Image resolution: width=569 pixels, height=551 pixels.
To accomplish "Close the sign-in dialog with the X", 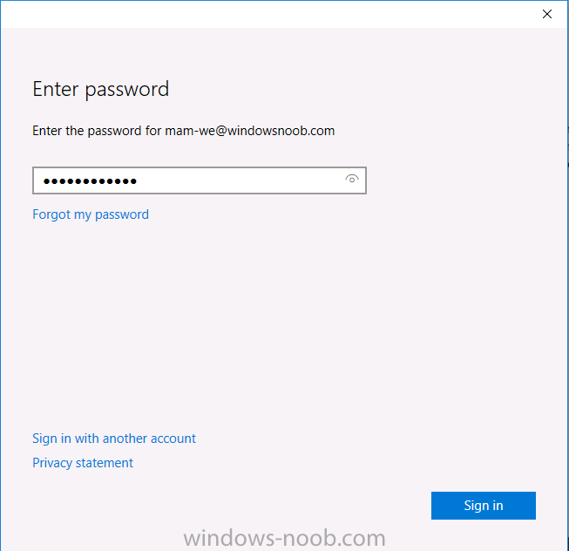I will (547, 14).
